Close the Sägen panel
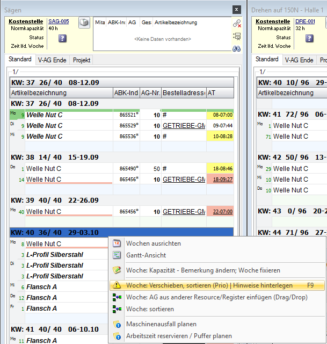The height and width of the screenshot is (344, 327). 236,10
